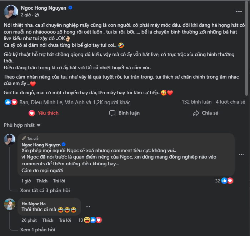
Task: Open post reactions summary icons
Action: 11,102
